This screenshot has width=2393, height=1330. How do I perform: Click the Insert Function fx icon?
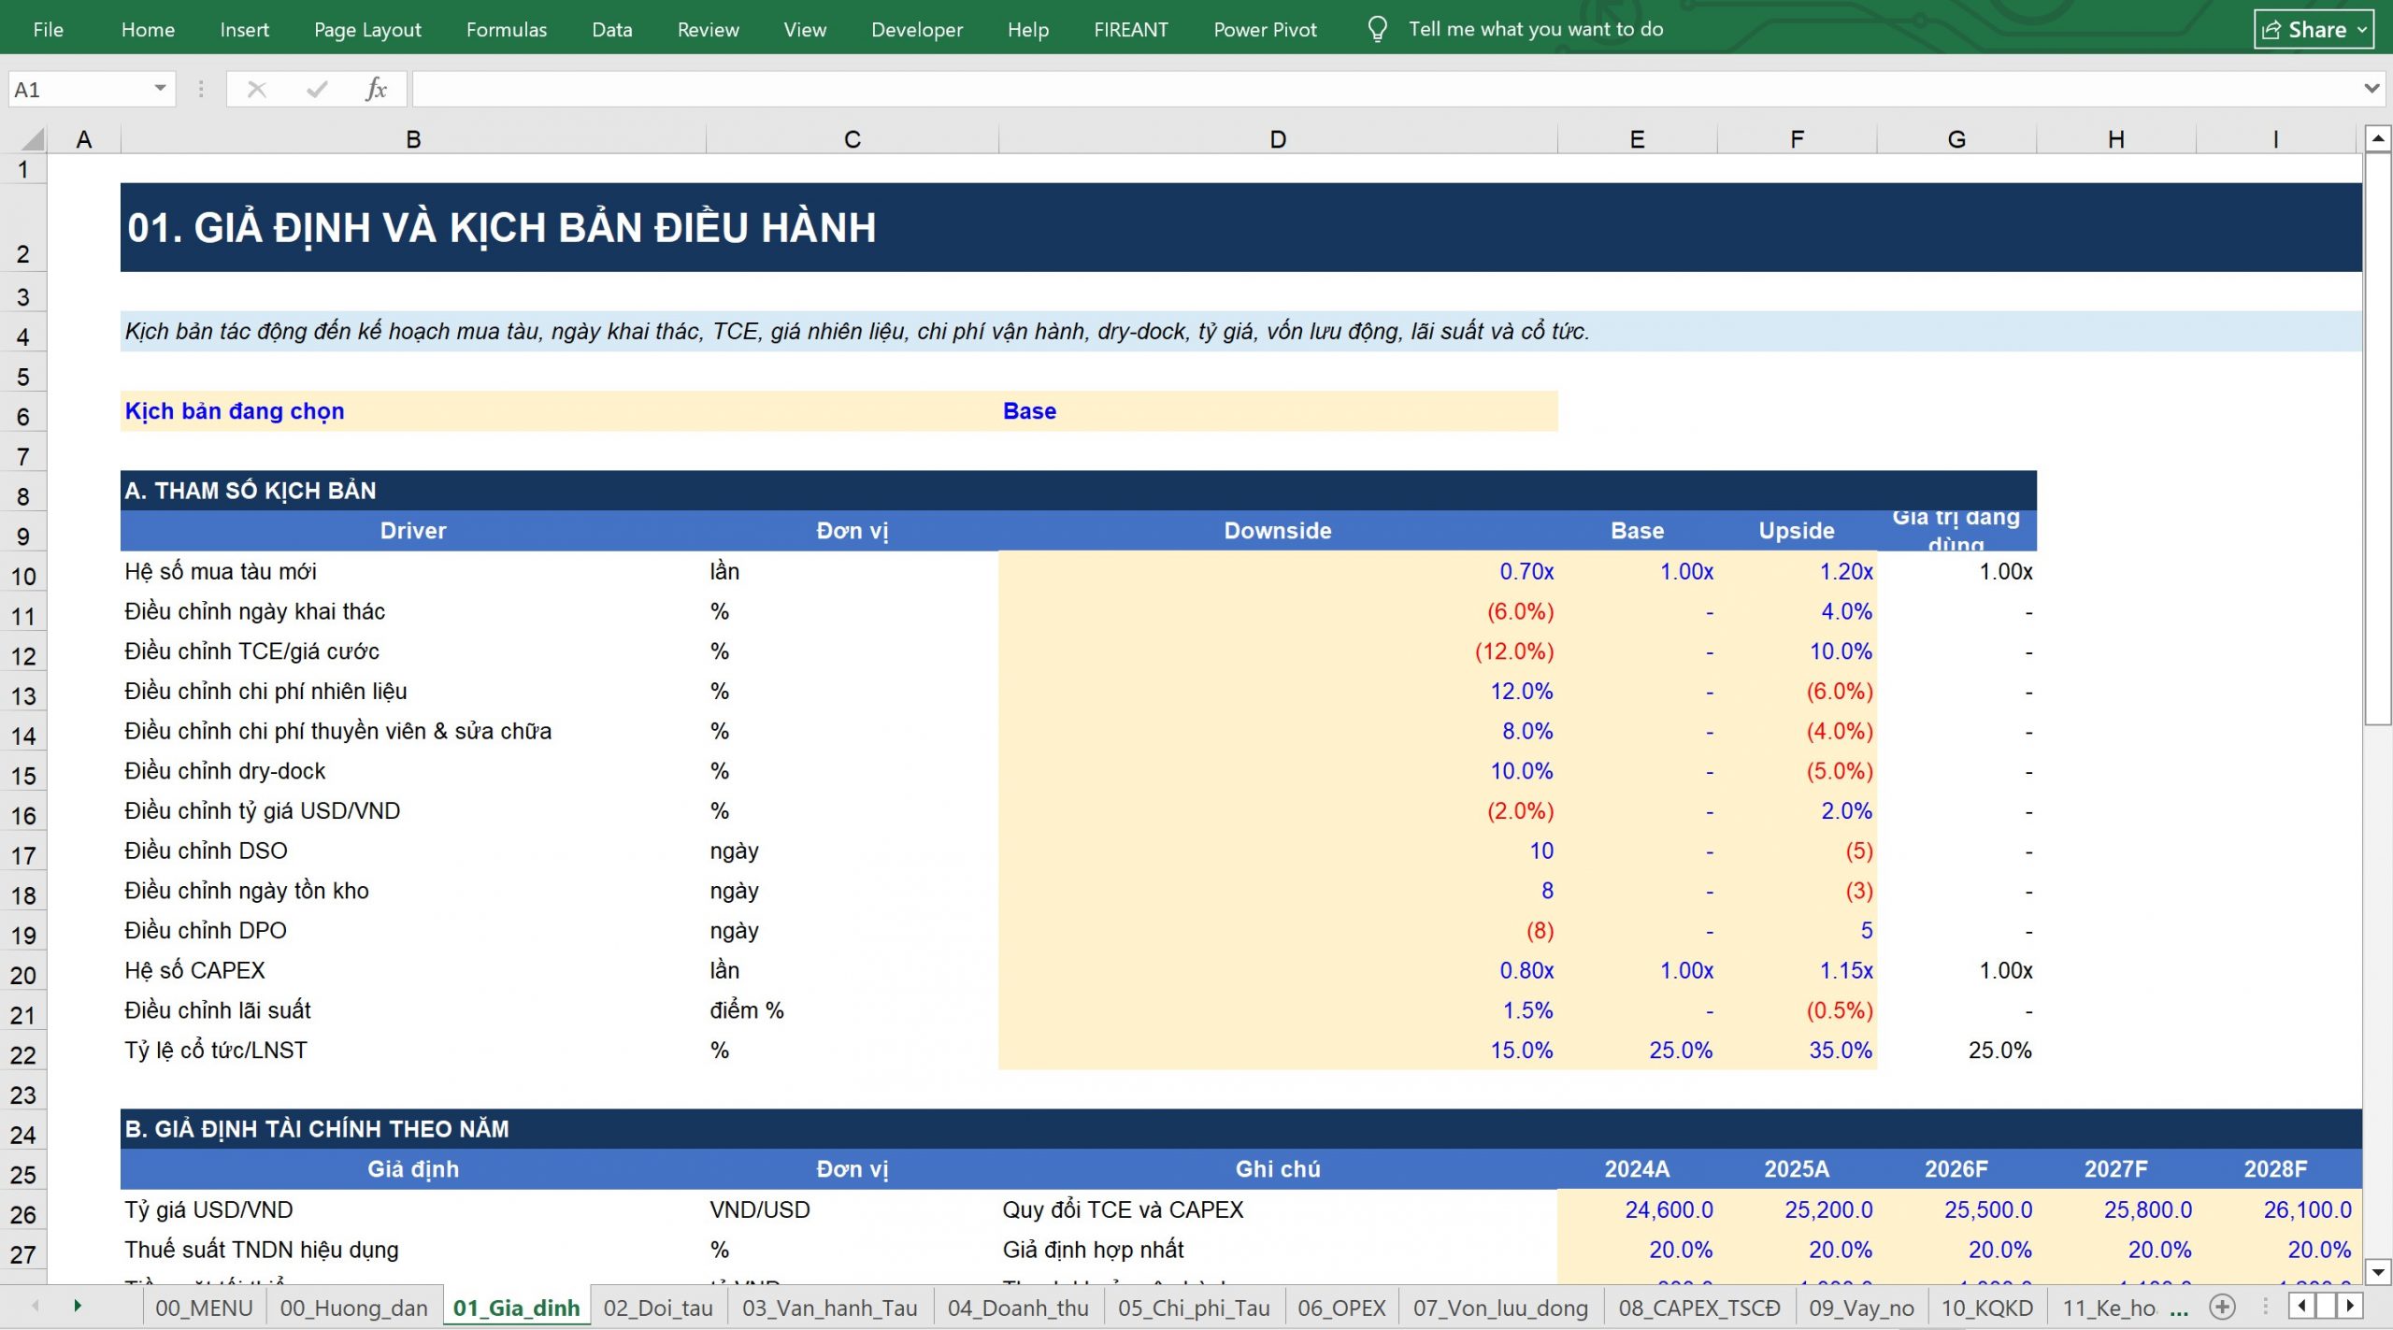click(x=376, y=89)
